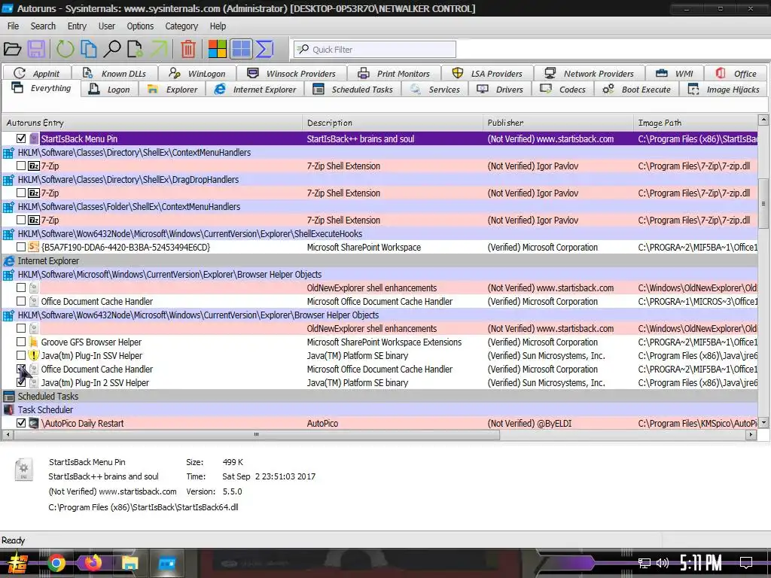Sort by Publisher column header

[x=559, y=123]
